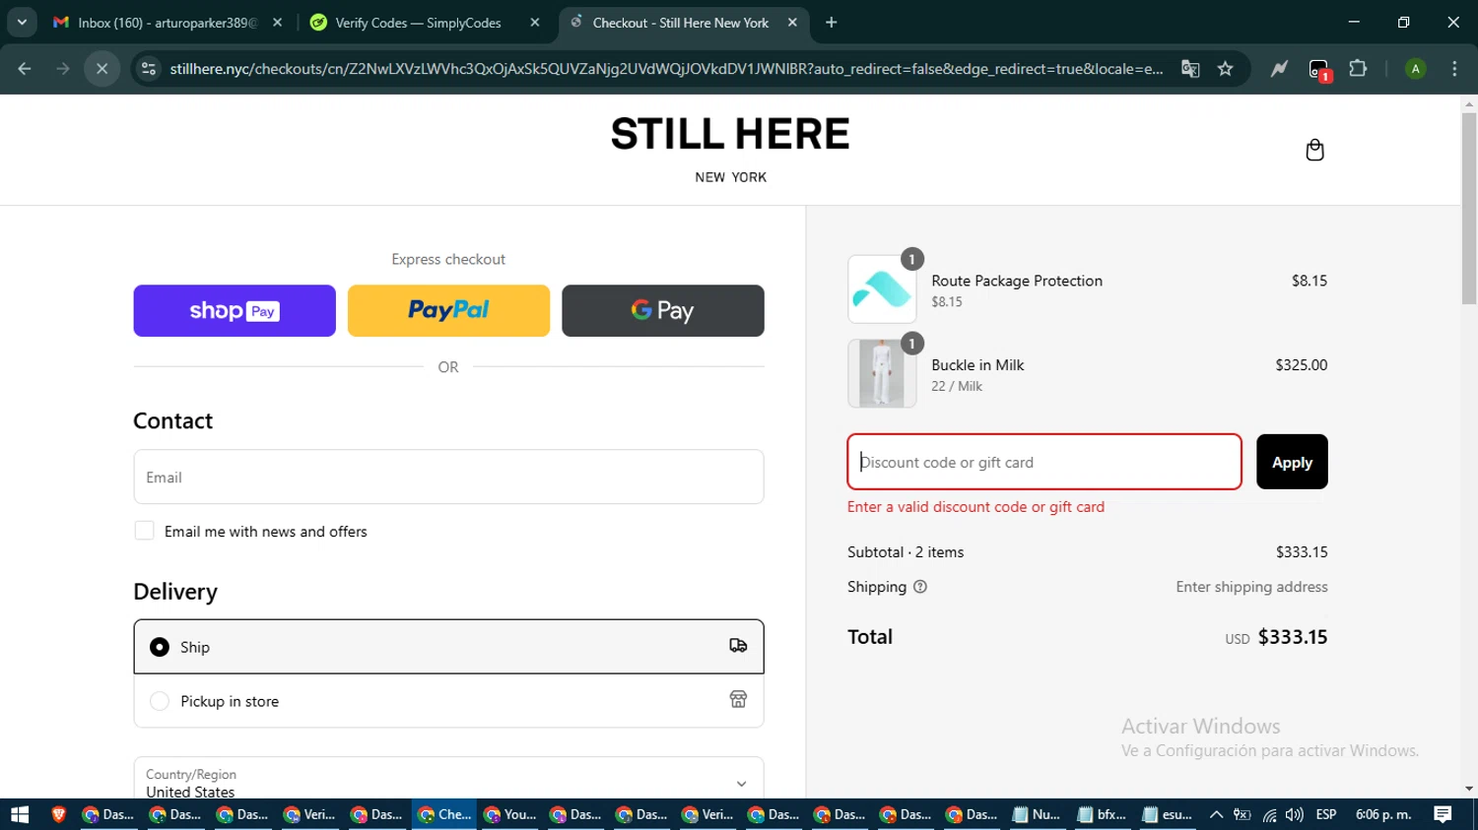The width and height of the screenshot is (1478, 830).
Task: Open the tab search dropdown arrow
Action: tap(22, 22)
